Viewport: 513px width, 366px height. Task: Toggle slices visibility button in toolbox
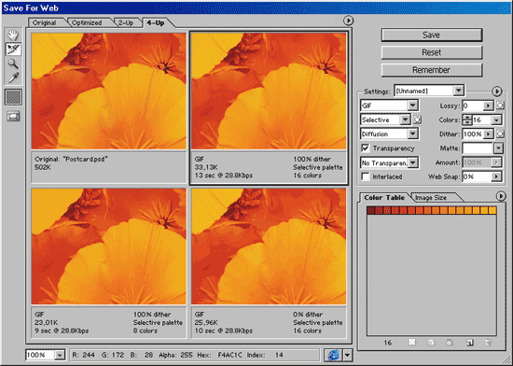click(13, 116)
